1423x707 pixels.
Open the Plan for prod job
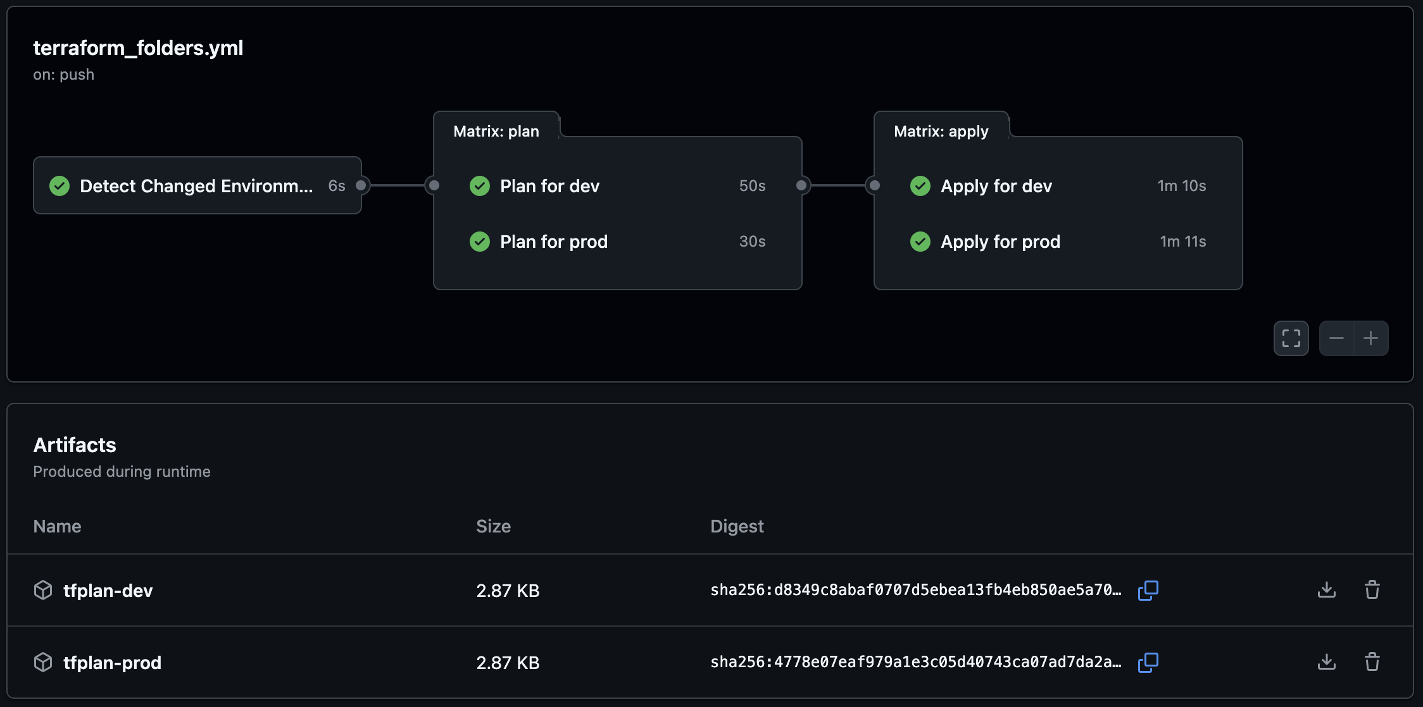tap(553, 242)
